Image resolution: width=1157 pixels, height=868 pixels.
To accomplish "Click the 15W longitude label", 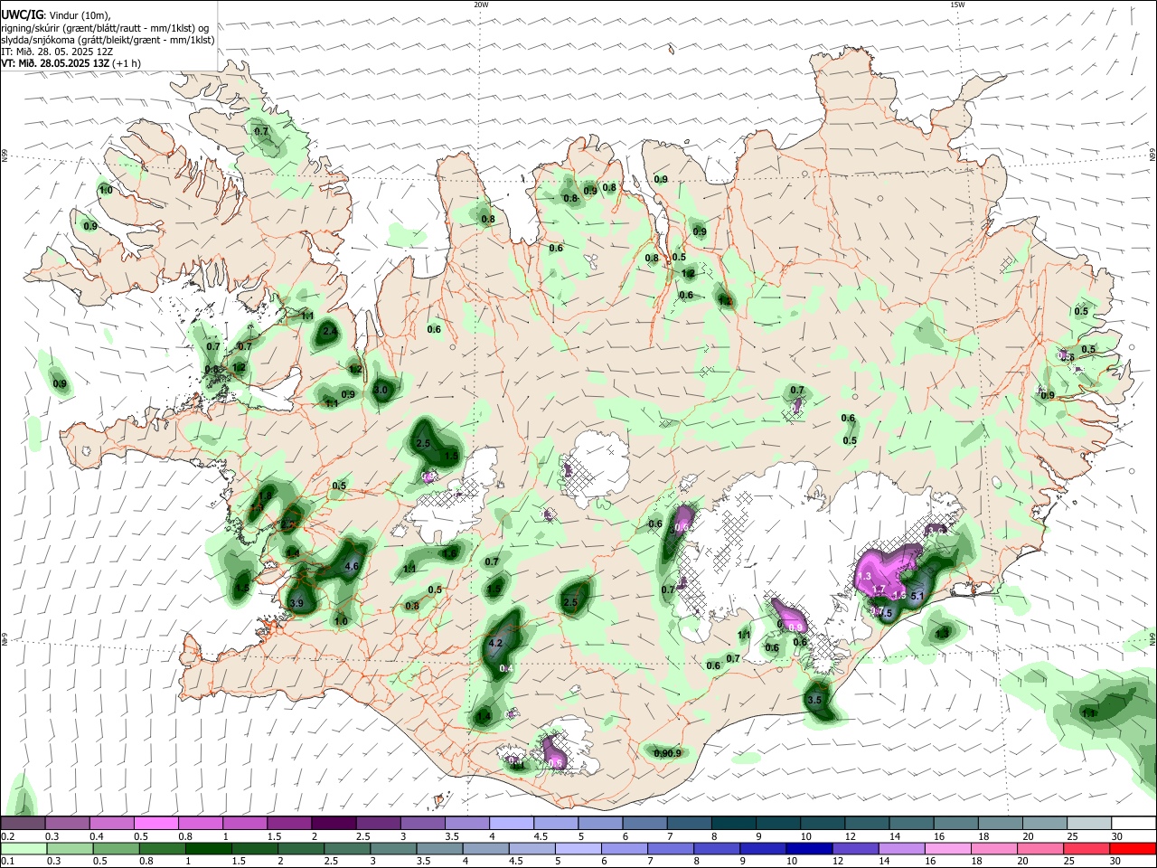I will coord(957,5).
